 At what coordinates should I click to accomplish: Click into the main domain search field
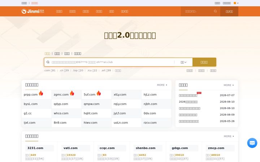point(112,62)
